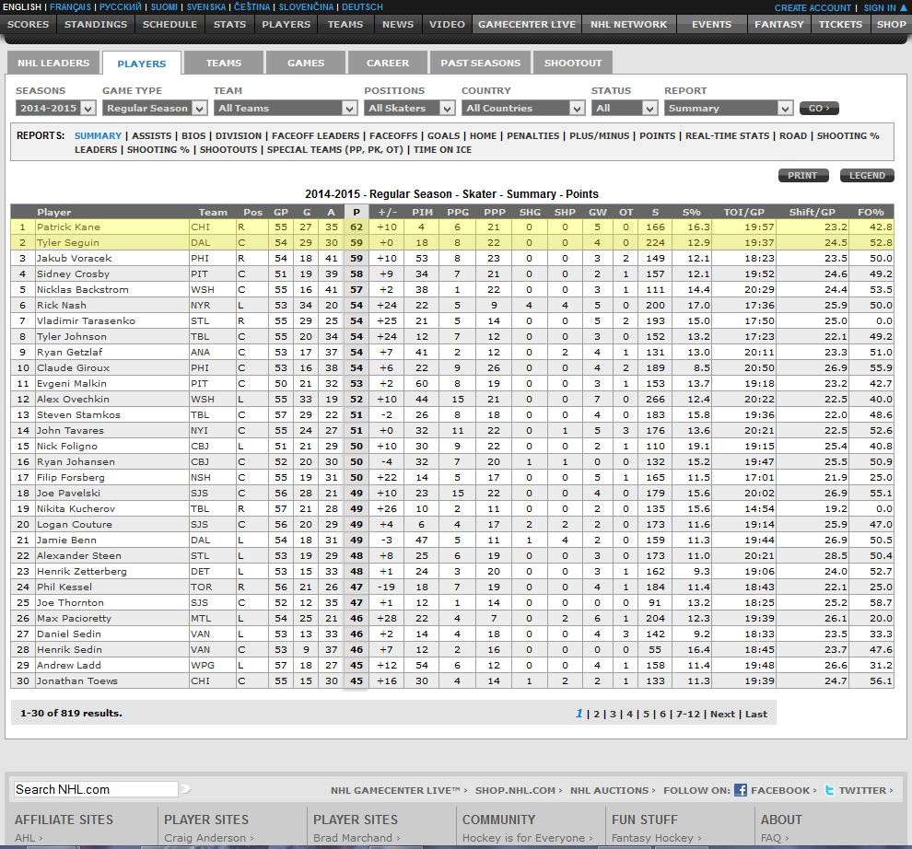This screenshot has width=912, height=849.
Task: Open the REAL-TIME STATS report link
Action: pos(727,135)
